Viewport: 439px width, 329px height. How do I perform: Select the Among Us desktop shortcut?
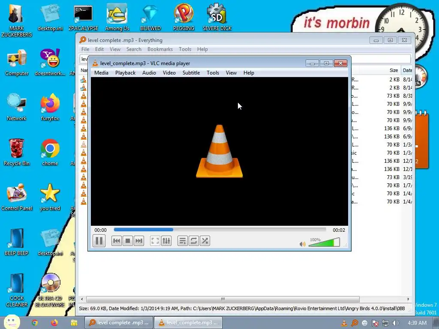click(x=117, y=18)
